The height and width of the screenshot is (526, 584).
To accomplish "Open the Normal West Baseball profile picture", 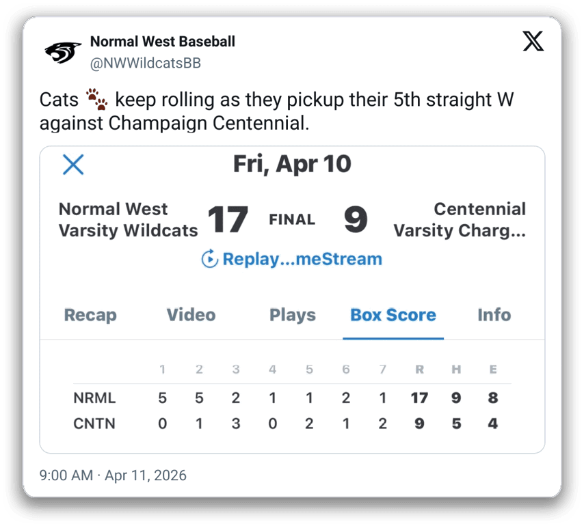I will [x=63, y=52].
